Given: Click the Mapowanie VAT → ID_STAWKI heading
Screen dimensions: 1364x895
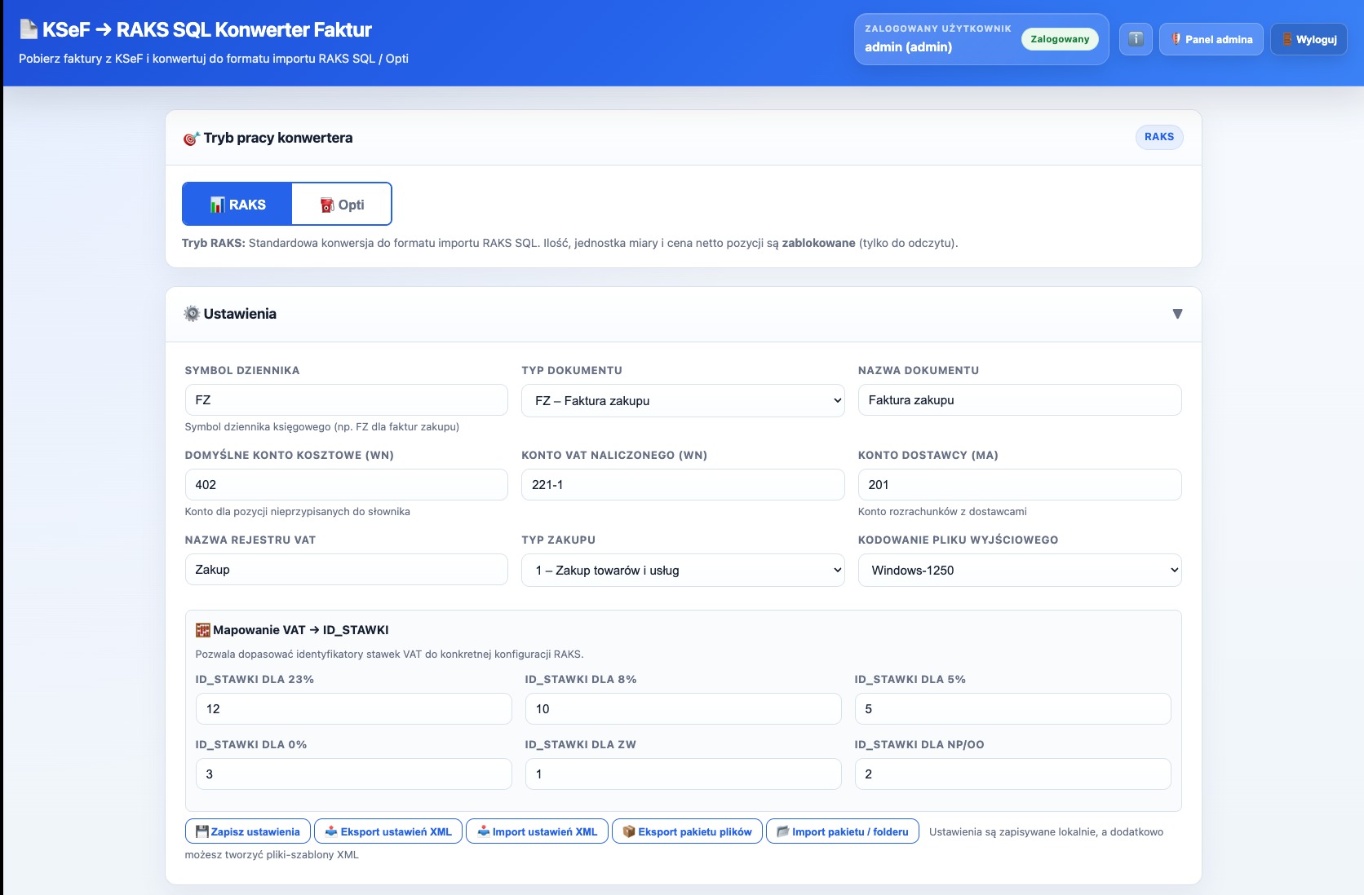Looking at the screenshot, I should pyautogui.click(x=301, y=630).
